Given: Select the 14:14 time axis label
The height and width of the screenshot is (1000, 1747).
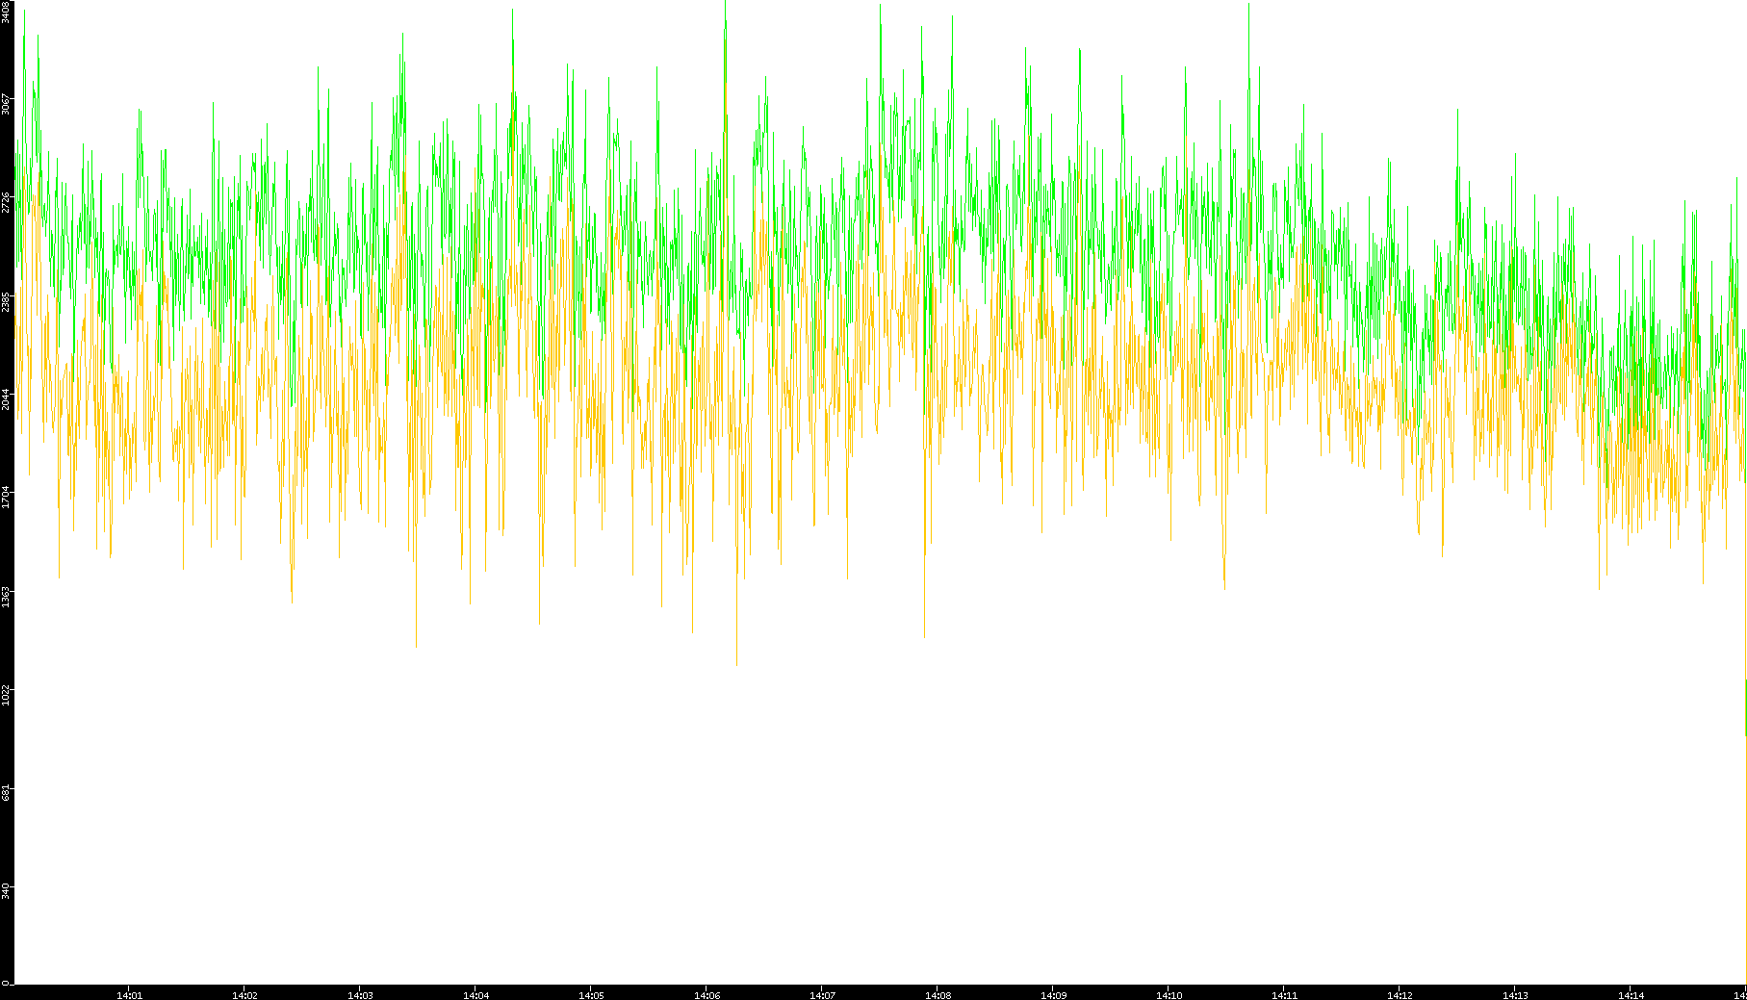Looking at the screenshot, I should pyautogui.click(x=1631, y=994).
